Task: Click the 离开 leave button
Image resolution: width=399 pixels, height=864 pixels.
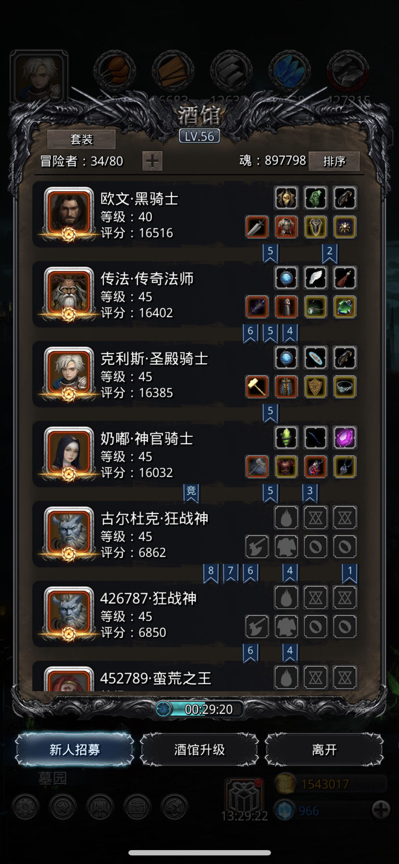Action: point(324,749)
